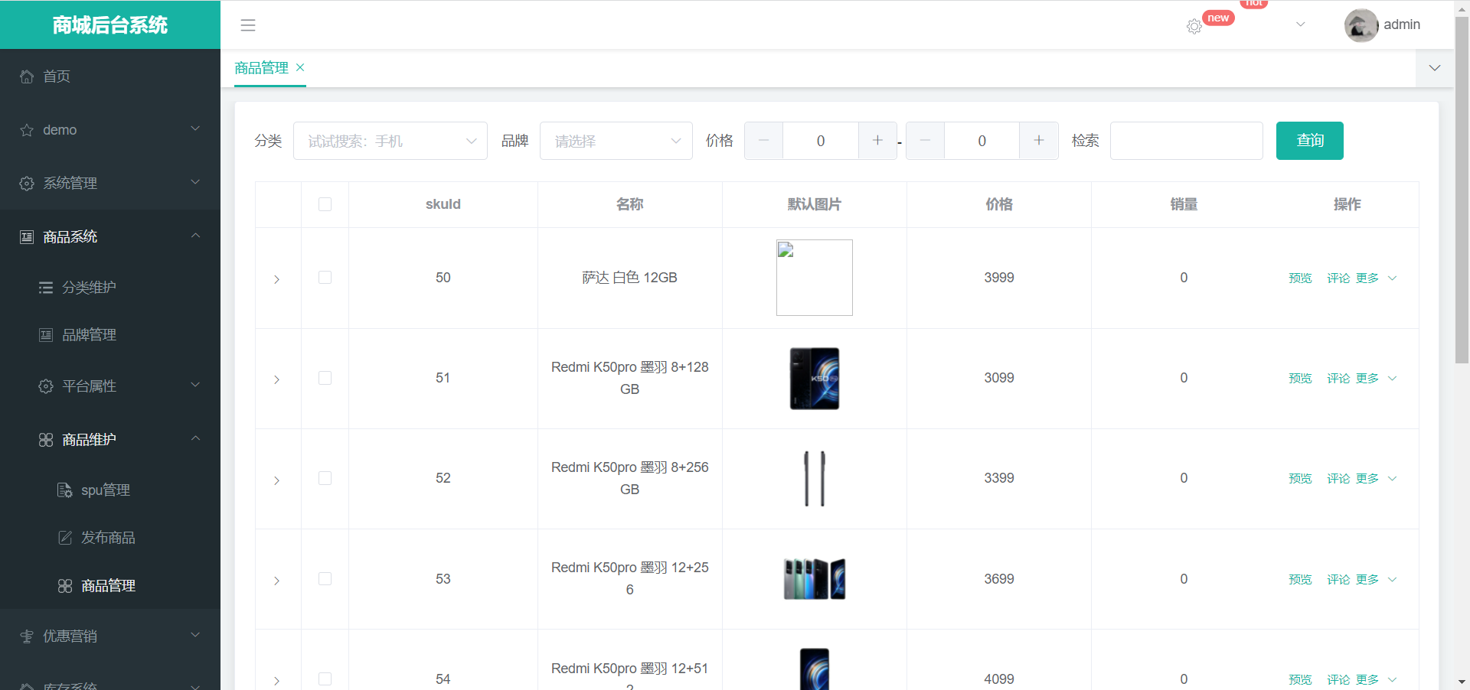
Task: Open the Redmi K50pro 8+128 product thumbnail
Action: pyautogui.click(x=815, y=379)
